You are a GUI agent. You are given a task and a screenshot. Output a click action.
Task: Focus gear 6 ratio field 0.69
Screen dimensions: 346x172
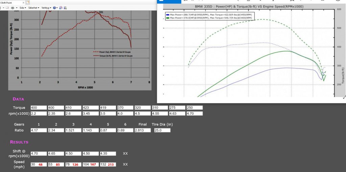pyautogui.click(x=125, y=130)
